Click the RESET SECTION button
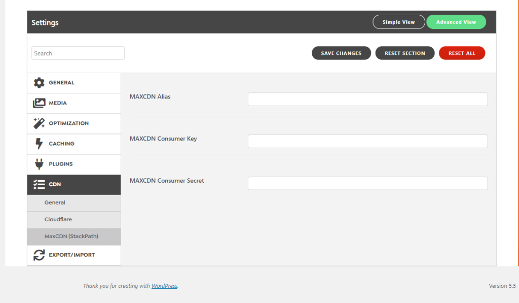The image size is (519, 303). pyautogui.click(x=405, y=53)
